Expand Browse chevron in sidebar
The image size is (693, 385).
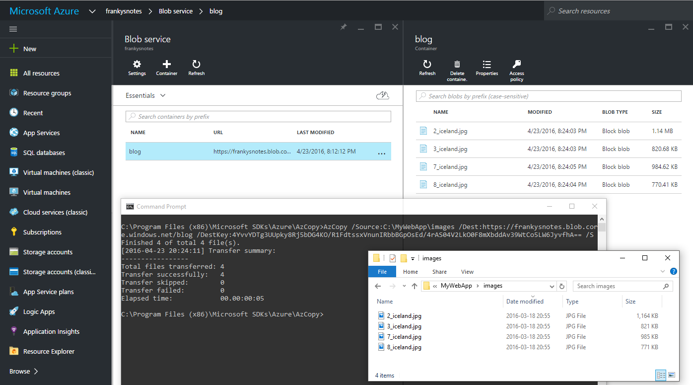36,371
